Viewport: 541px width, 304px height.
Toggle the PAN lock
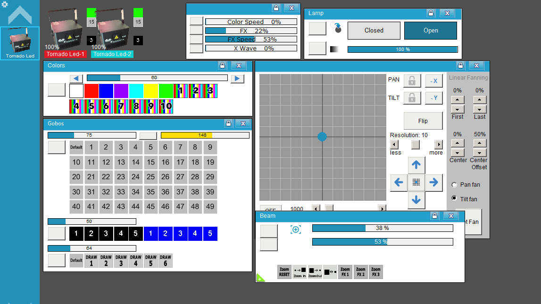coord(412,81)
